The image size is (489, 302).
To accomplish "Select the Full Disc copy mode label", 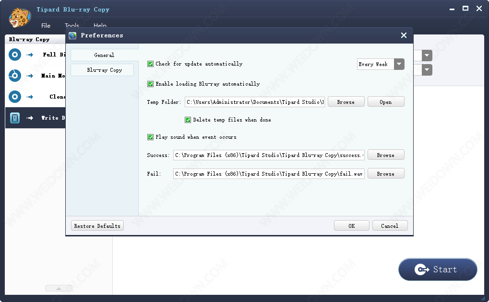I will coord(54,55).
